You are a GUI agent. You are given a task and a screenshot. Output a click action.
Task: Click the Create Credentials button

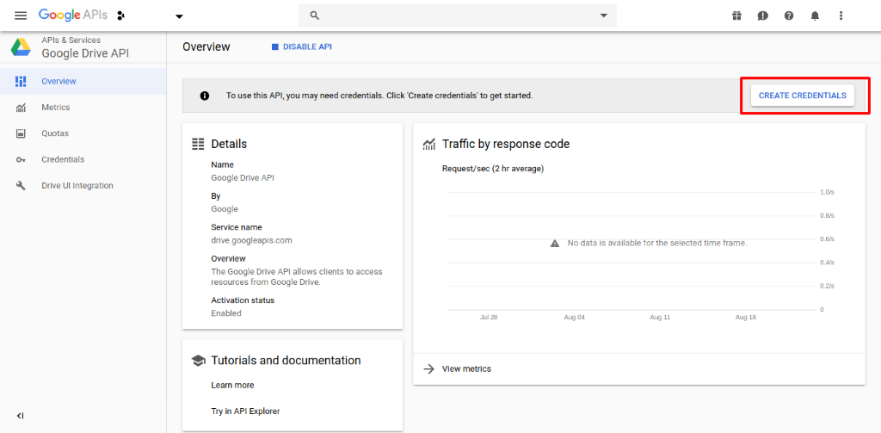[802, 96]
